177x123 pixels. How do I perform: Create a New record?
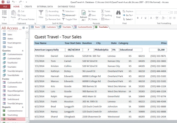92,11
